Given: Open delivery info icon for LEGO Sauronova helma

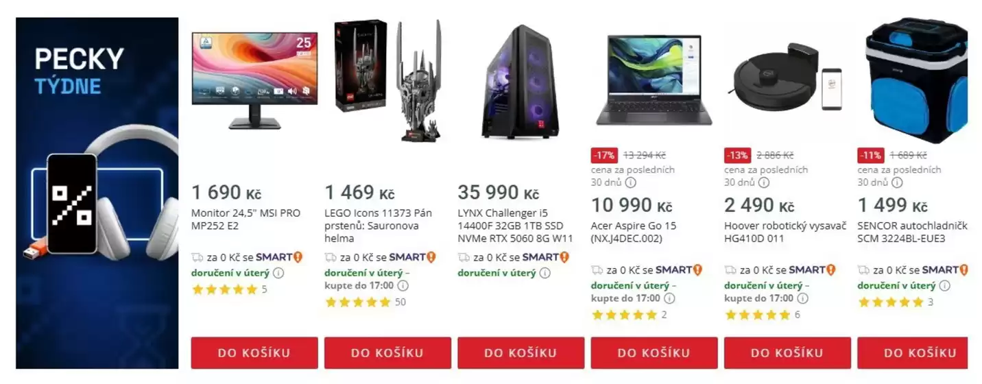Looking at the screenshot, I should [403, 286].
